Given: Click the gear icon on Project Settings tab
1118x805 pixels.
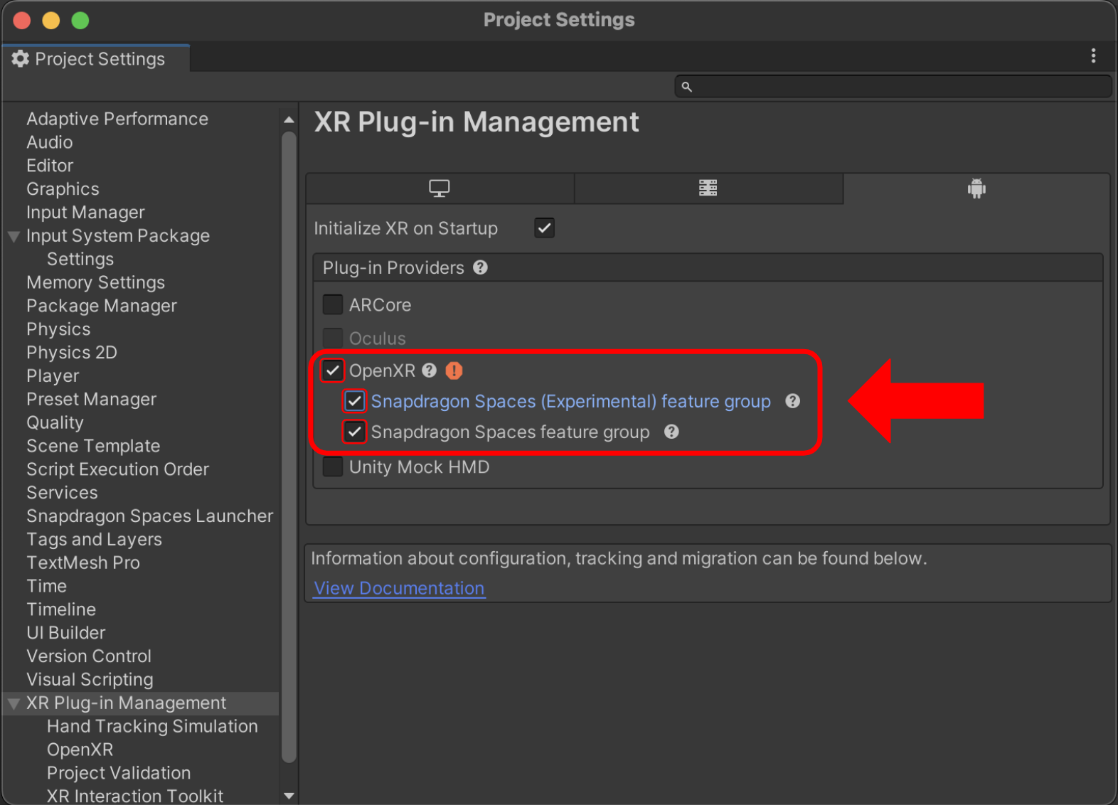Looking at the screenshot, I should (21, 58).
